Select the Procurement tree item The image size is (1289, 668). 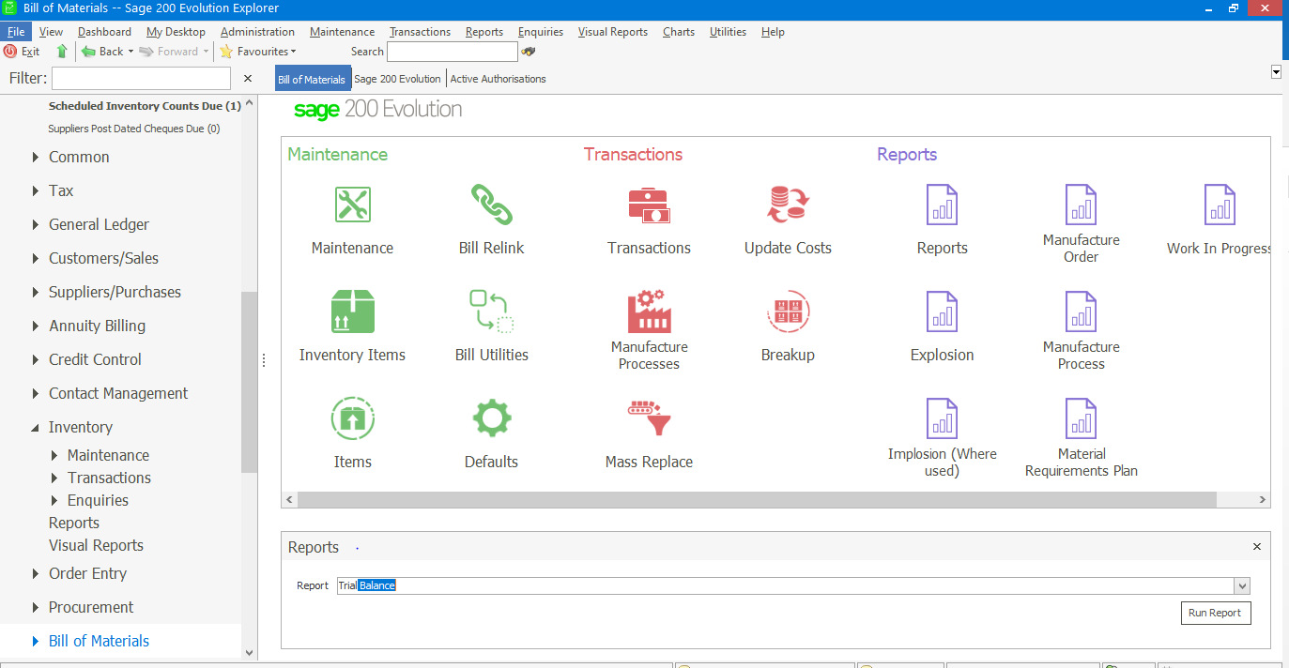(x=91, y=607)
